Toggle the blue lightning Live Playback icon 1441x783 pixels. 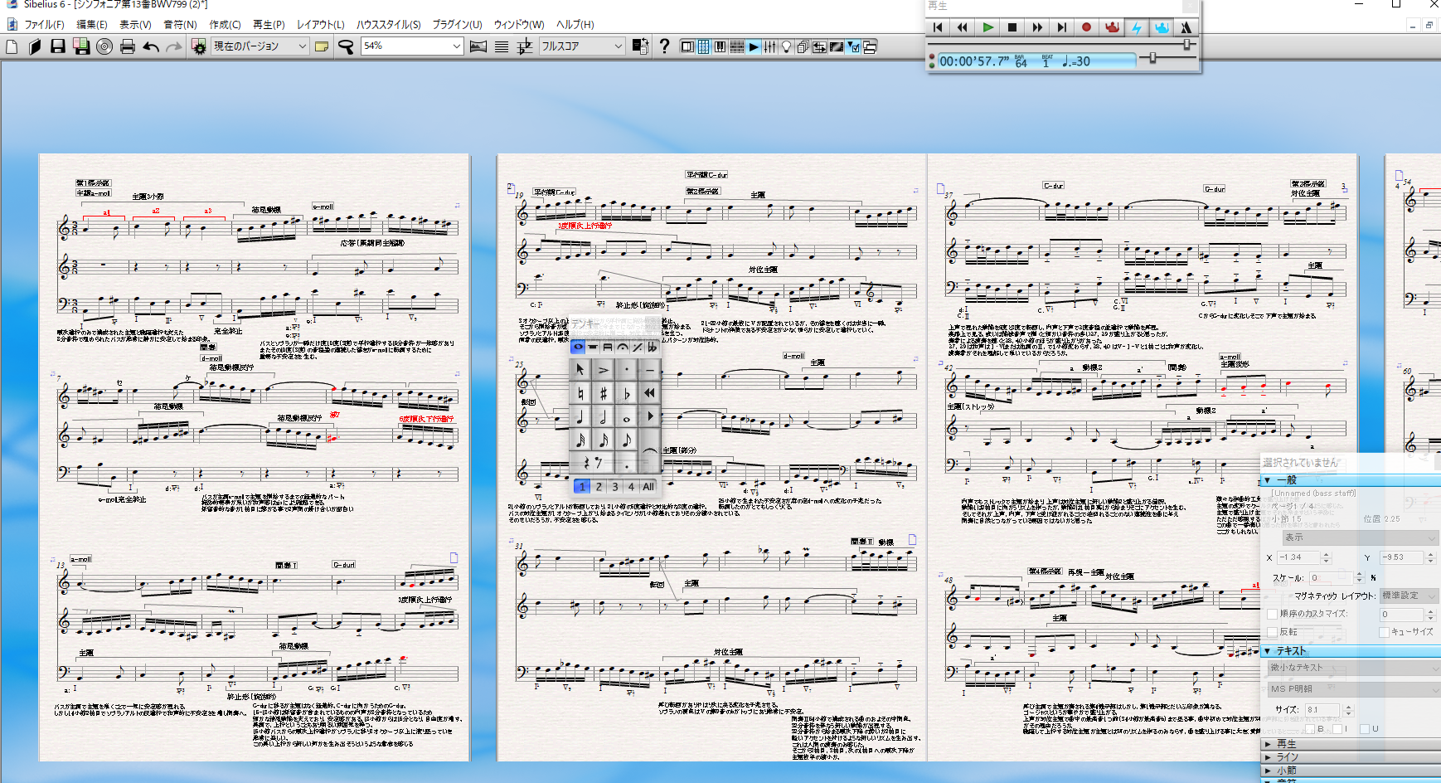1137,27
